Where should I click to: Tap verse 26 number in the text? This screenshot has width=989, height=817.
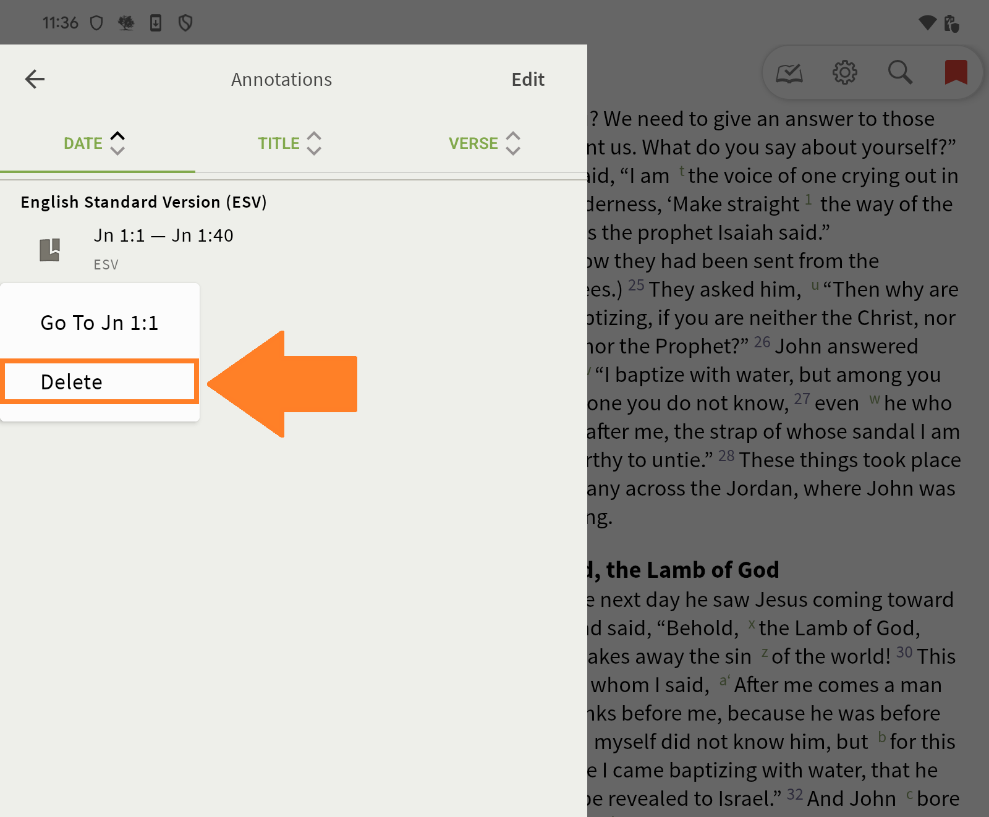tap(762, 343)
